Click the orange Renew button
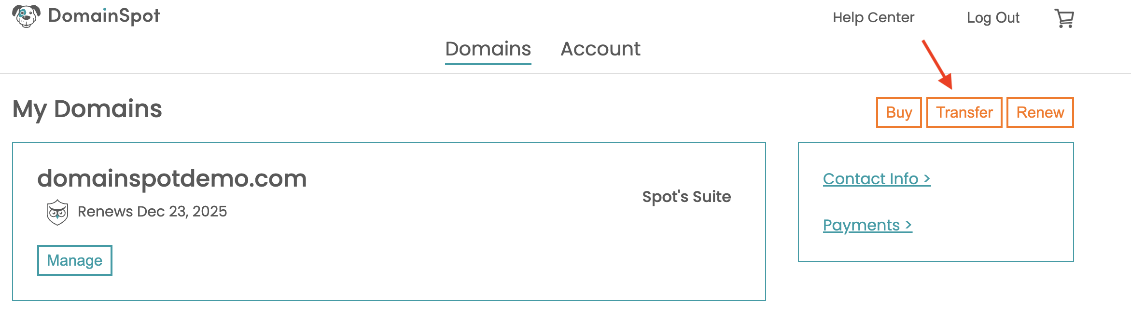The width and height of the screenshot is (1131, 311). [x=1040, y=112]
